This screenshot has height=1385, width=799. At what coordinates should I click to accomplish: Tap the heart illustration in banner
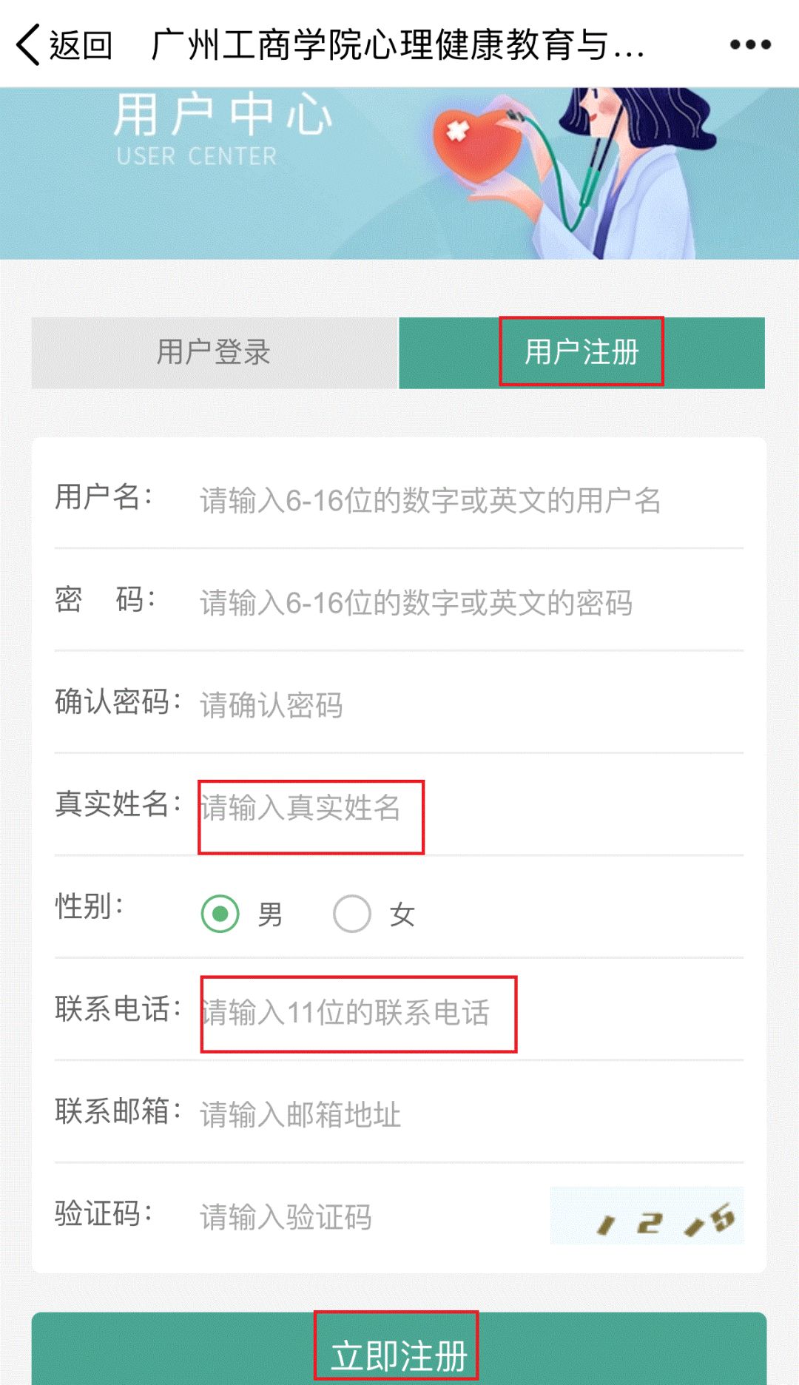pyautogui.click(x=474, y=144)
